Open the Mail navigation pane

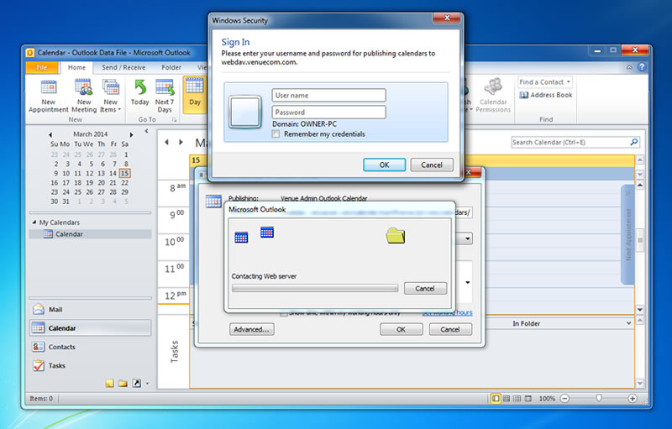(90, 309)
